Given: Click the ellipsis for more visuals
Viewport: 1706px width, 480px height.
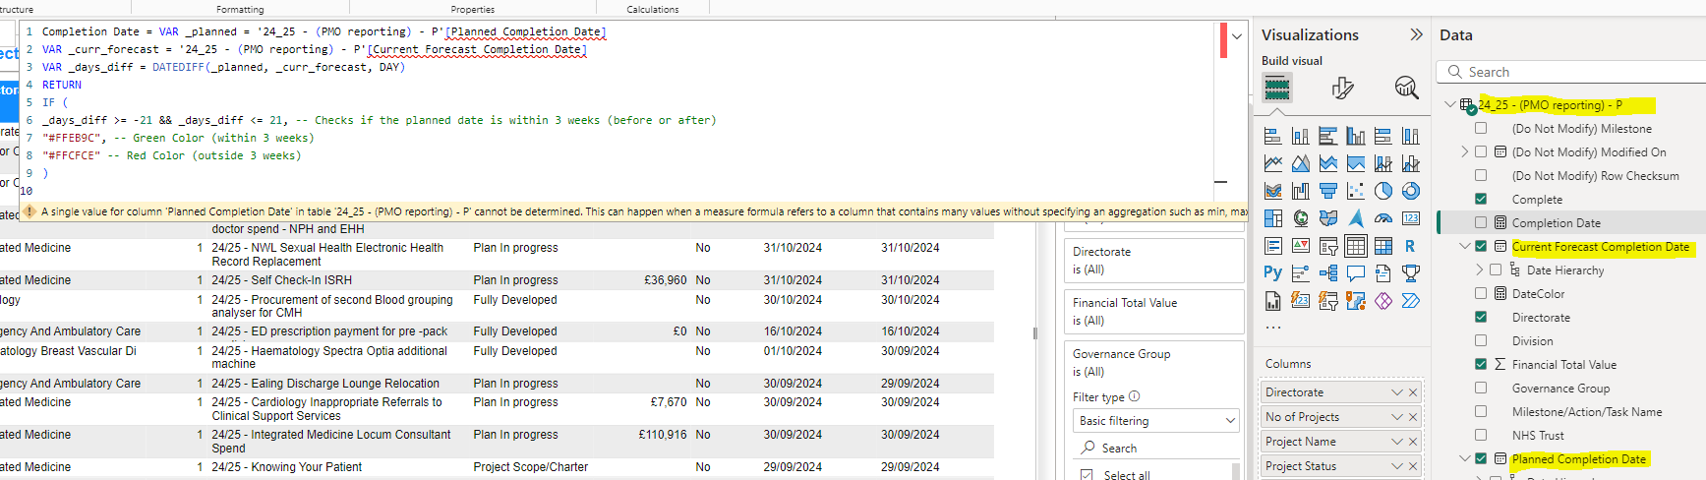Looking at the screenshot, I should click(x=1272, y=327).
